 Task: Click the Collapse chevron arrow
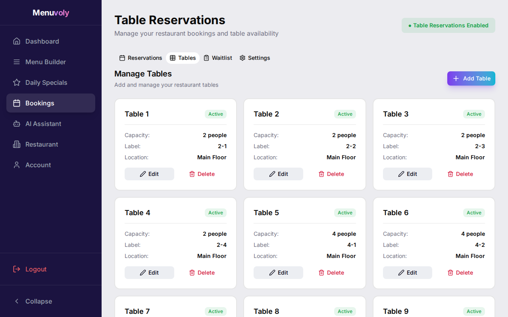click(17, 301)
